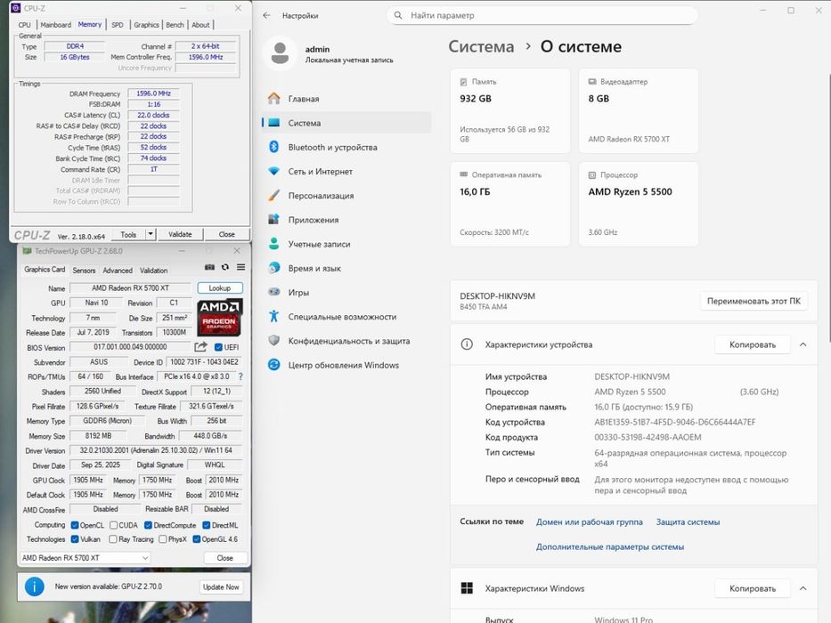Click Копировать next to Характеристики устройства

point(753,344)
